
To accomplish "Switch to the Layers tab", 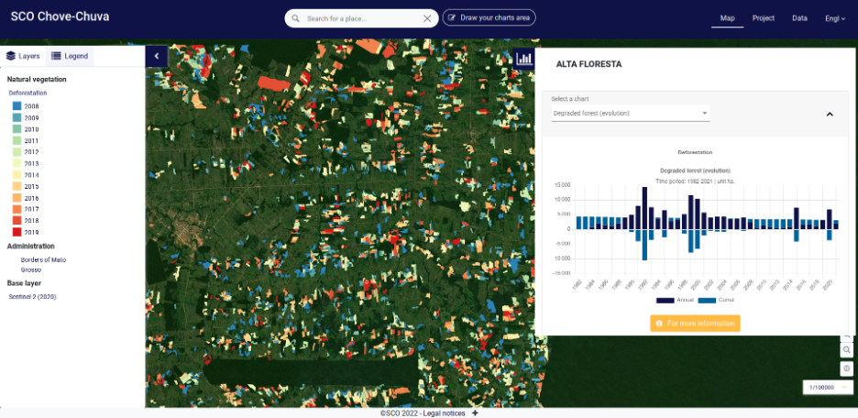I will point(23,56).
